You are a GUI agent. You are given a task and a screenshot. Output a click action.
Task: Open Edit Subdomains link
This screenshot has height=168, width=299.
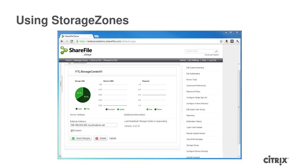193,73
